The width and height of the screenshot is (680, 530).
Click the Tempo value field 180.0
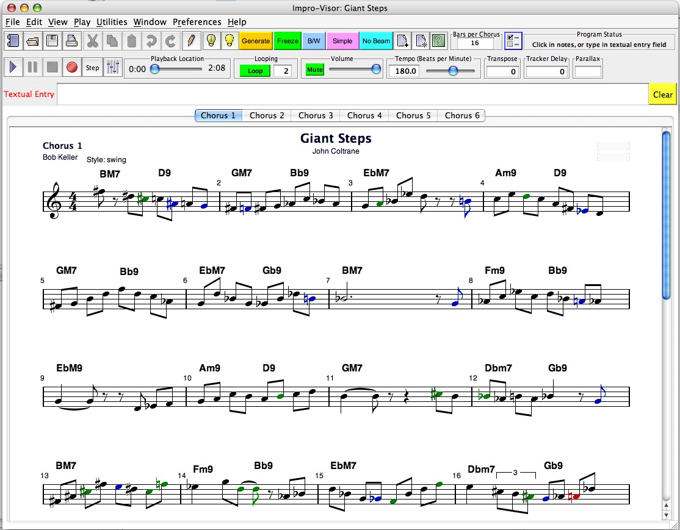404,71
